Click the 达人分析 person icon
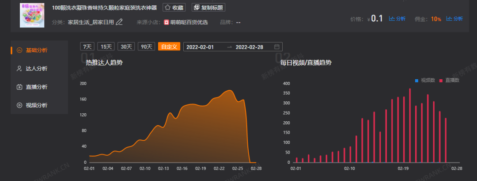This screenshot has width=477, height=181. pyautogui.click(x=19, y=69)
